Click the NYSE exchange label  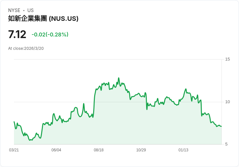(14, 10)
